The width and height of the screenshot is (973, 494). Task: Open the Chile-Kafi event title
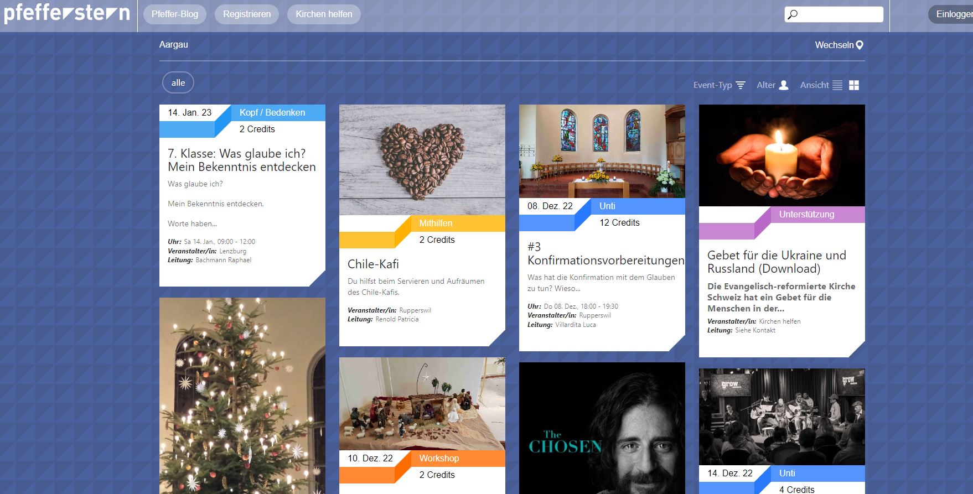tap(373, 264)
